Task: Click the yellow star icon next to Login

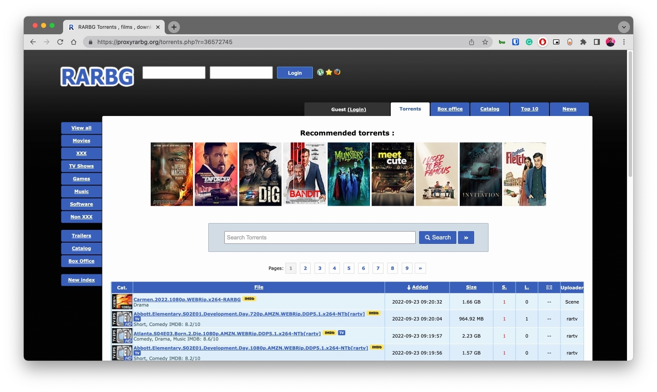Action: (x=328, y=72)
